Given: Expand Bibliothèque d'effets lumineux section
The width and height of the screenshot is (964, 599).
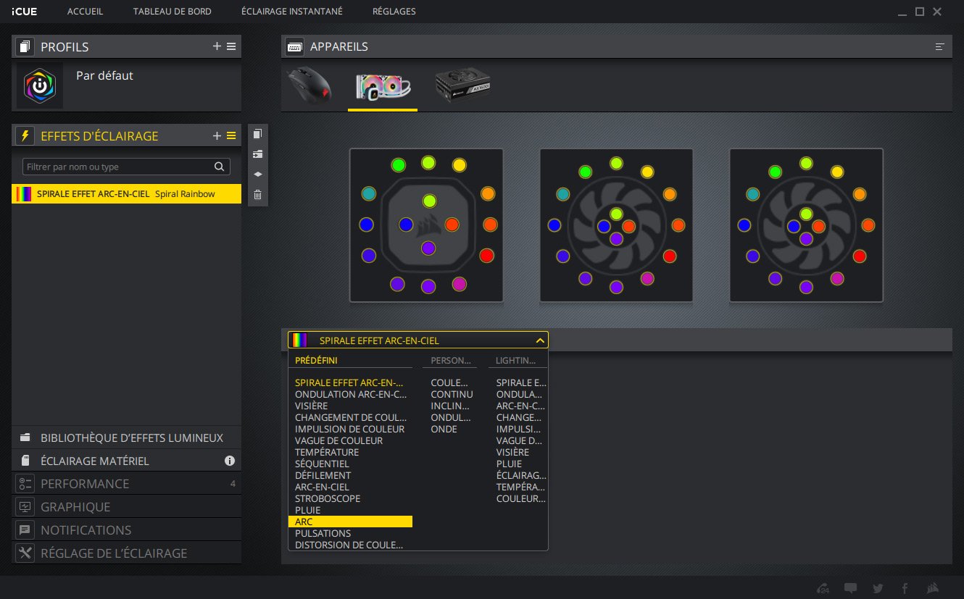Looking at the screenshot, I should pyautogui.click(x=126, y=437).
